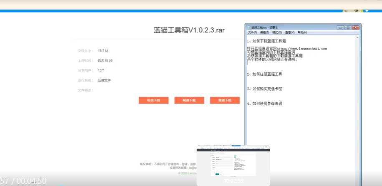The image size is (382, 186).
Task: Click the 版权声明 copyright notice text
Action: (x=168, y=164)
